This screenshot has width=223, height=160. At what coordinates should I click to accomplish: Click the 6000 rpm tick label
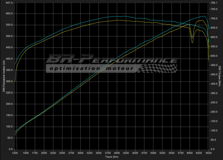[190, 153]
